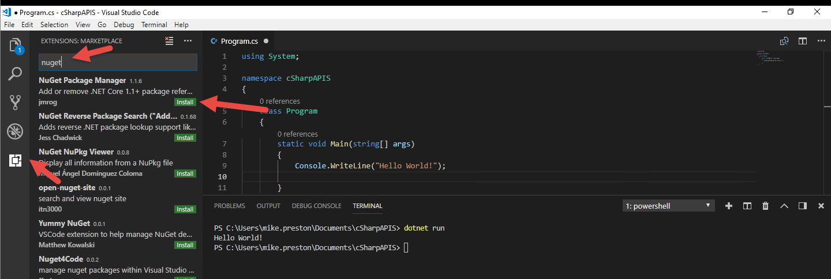The height and width of the screenshot is (279, 831).
Task: Open open-nuget-site extension listing
Action: [x=115, y=198]
